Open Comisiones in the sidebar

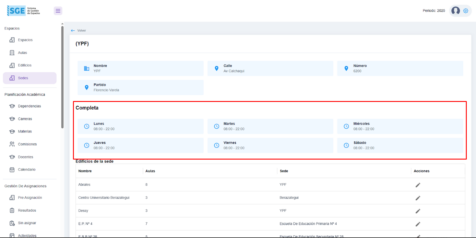point(30,144)
